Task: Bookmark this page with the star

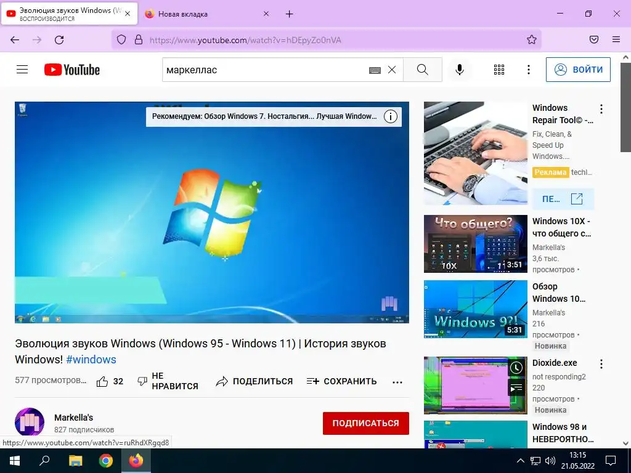Action: 532,39
